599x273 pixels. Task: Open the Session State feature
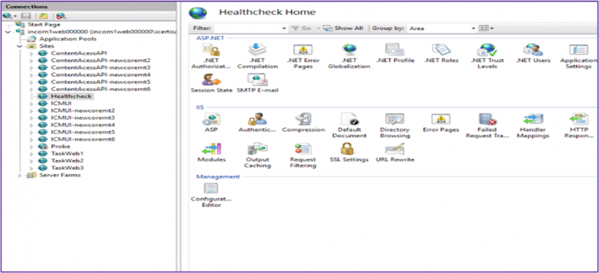pyautogui.click(x=211, y=83)
